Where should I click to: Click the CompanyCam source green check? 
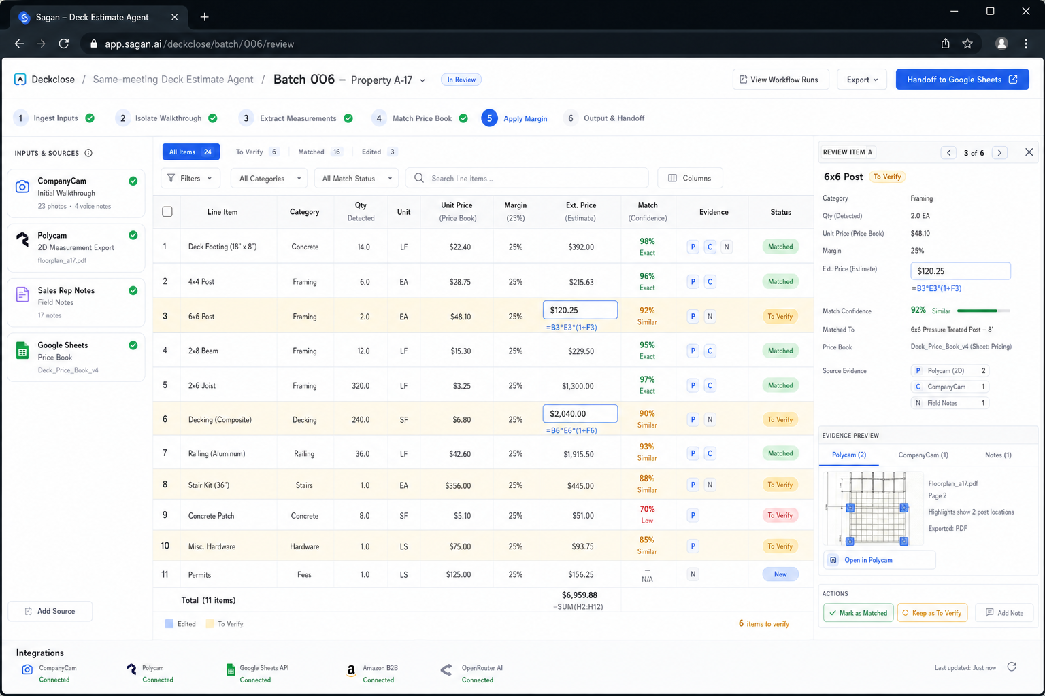pos(133,181)
